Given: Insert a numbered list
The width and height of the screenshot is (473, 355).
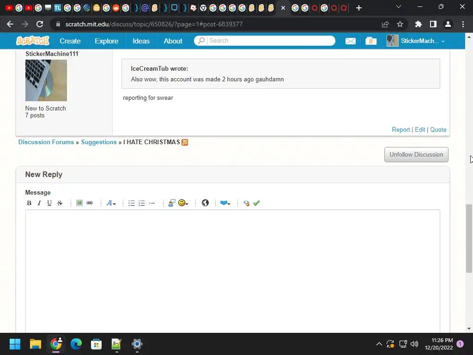Looking at the screenshot, I should pos(142,203).
